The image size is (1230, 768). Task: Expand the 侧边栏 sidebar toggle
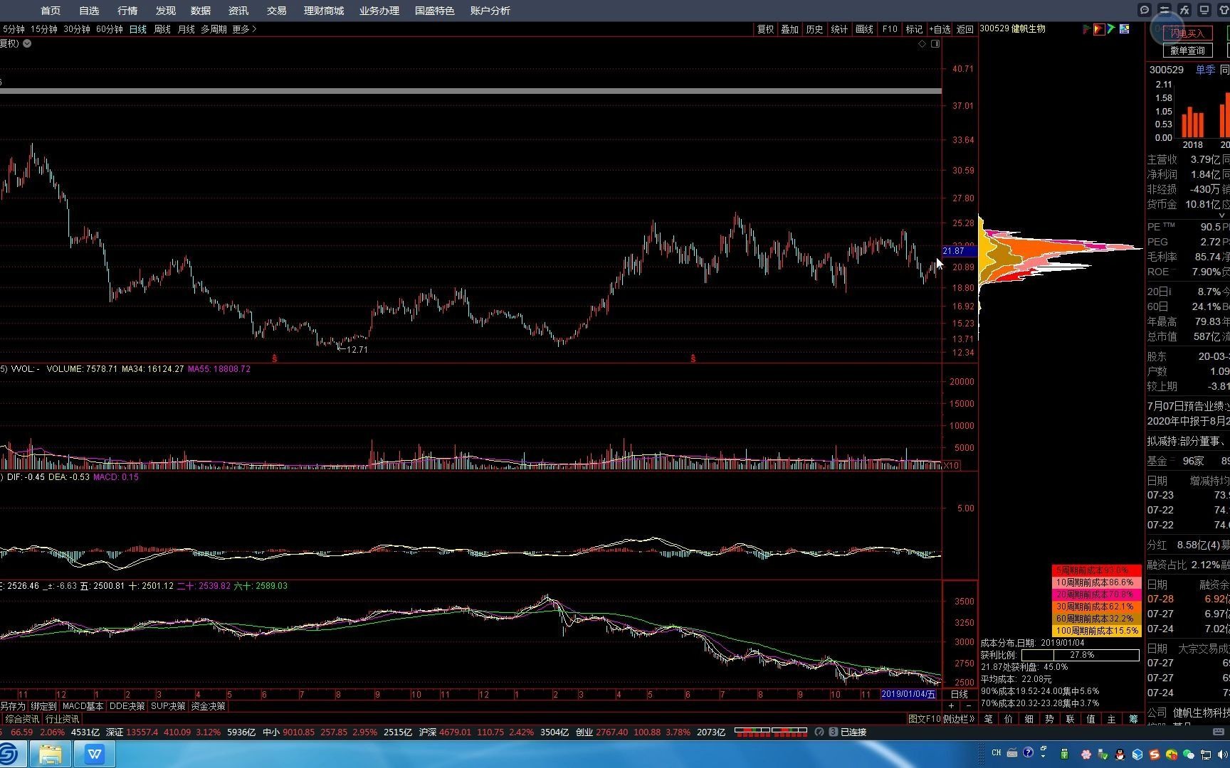point(959,719)
